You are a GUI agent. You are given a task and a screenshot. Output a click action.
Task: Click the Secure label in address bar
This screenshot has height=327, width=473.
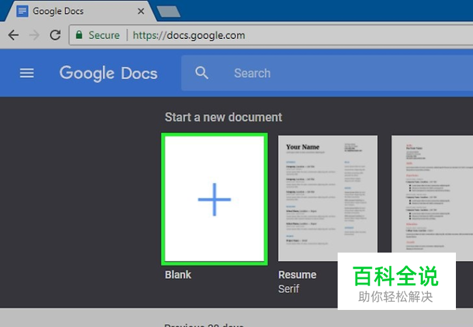point(104,35)
